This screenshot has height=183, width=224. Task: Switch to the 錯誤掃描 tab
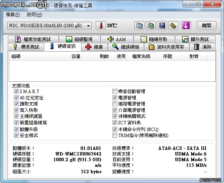[x=126, y=47]
